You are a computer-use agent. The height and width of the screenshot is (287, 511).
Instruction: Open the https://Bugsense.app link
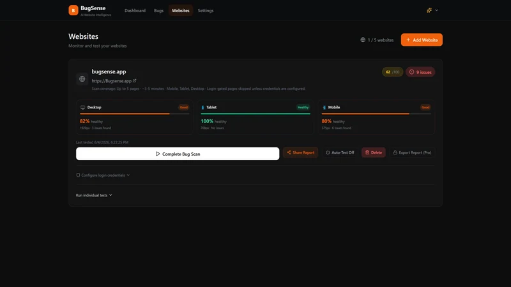[x=111, y=81]
